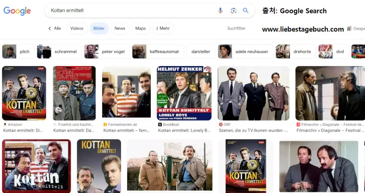The width and height of the screenshot is (365, 193).
Task: Open link 'Kottan ermittelt – fern...'
Action: (126, 131)
